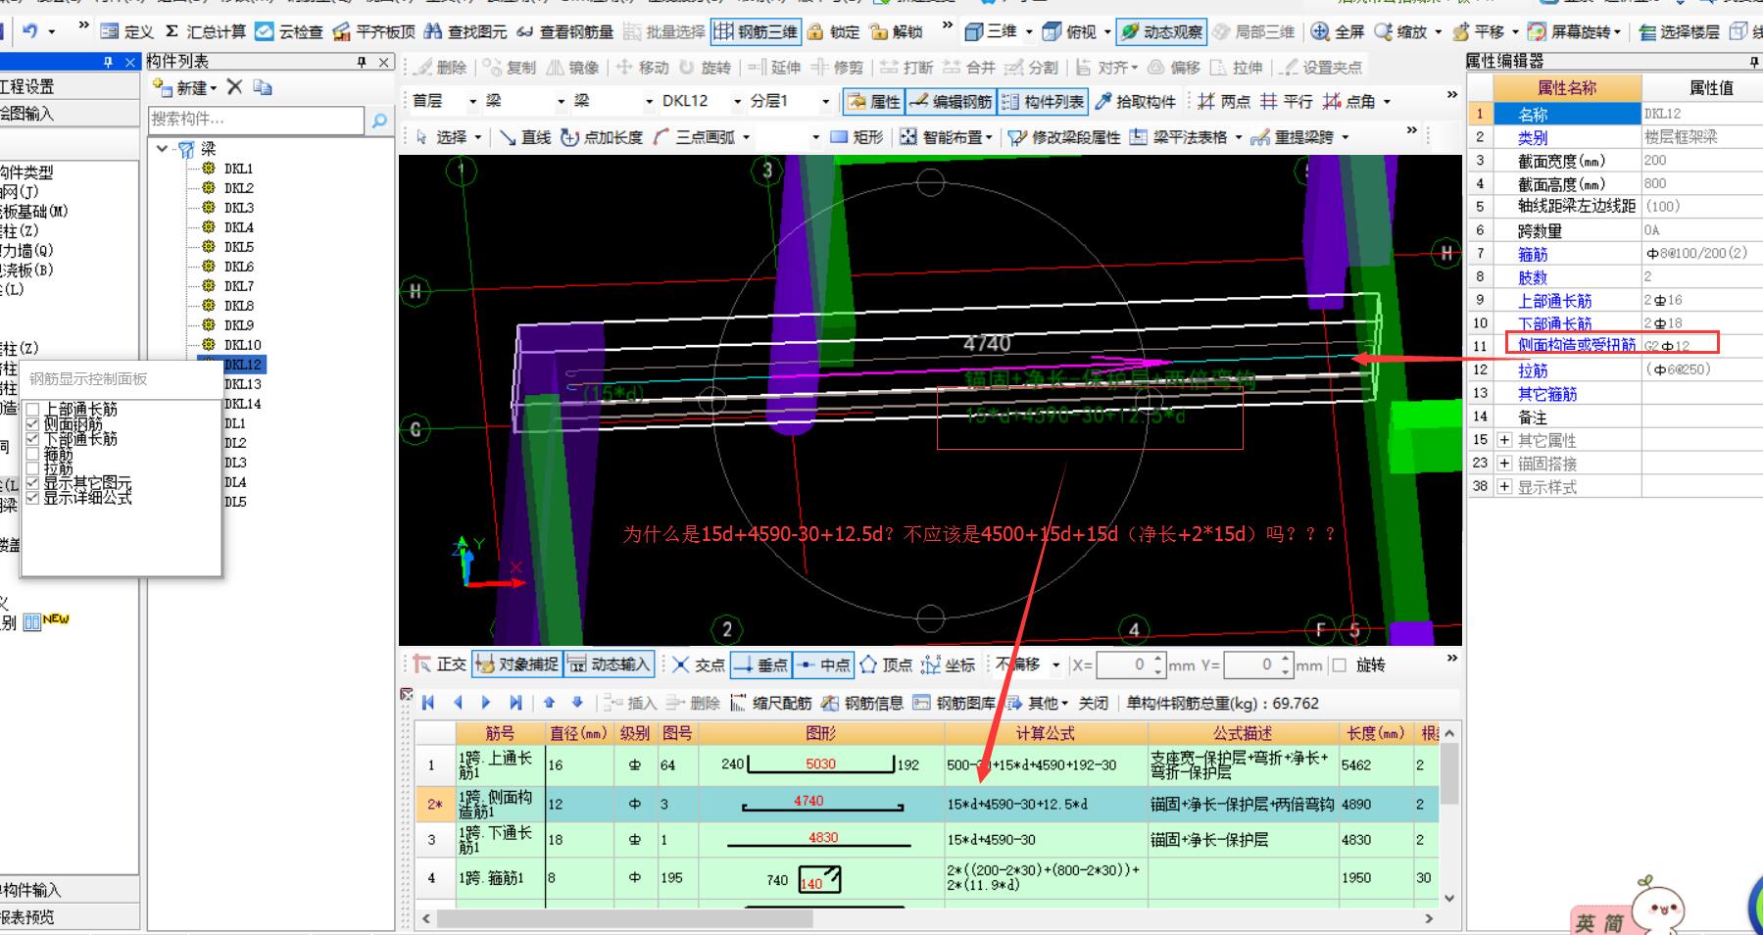Select the 点加长度 tool
Image resolution: width=1763 pixels, height=935 pixels.
coord(602,136)
